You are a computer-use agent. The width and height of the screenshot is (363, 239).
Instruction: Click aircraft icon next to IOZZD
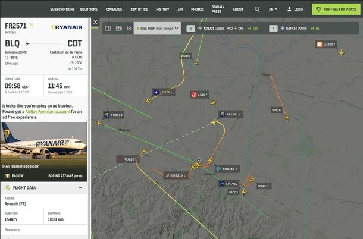tap(243, 192)
